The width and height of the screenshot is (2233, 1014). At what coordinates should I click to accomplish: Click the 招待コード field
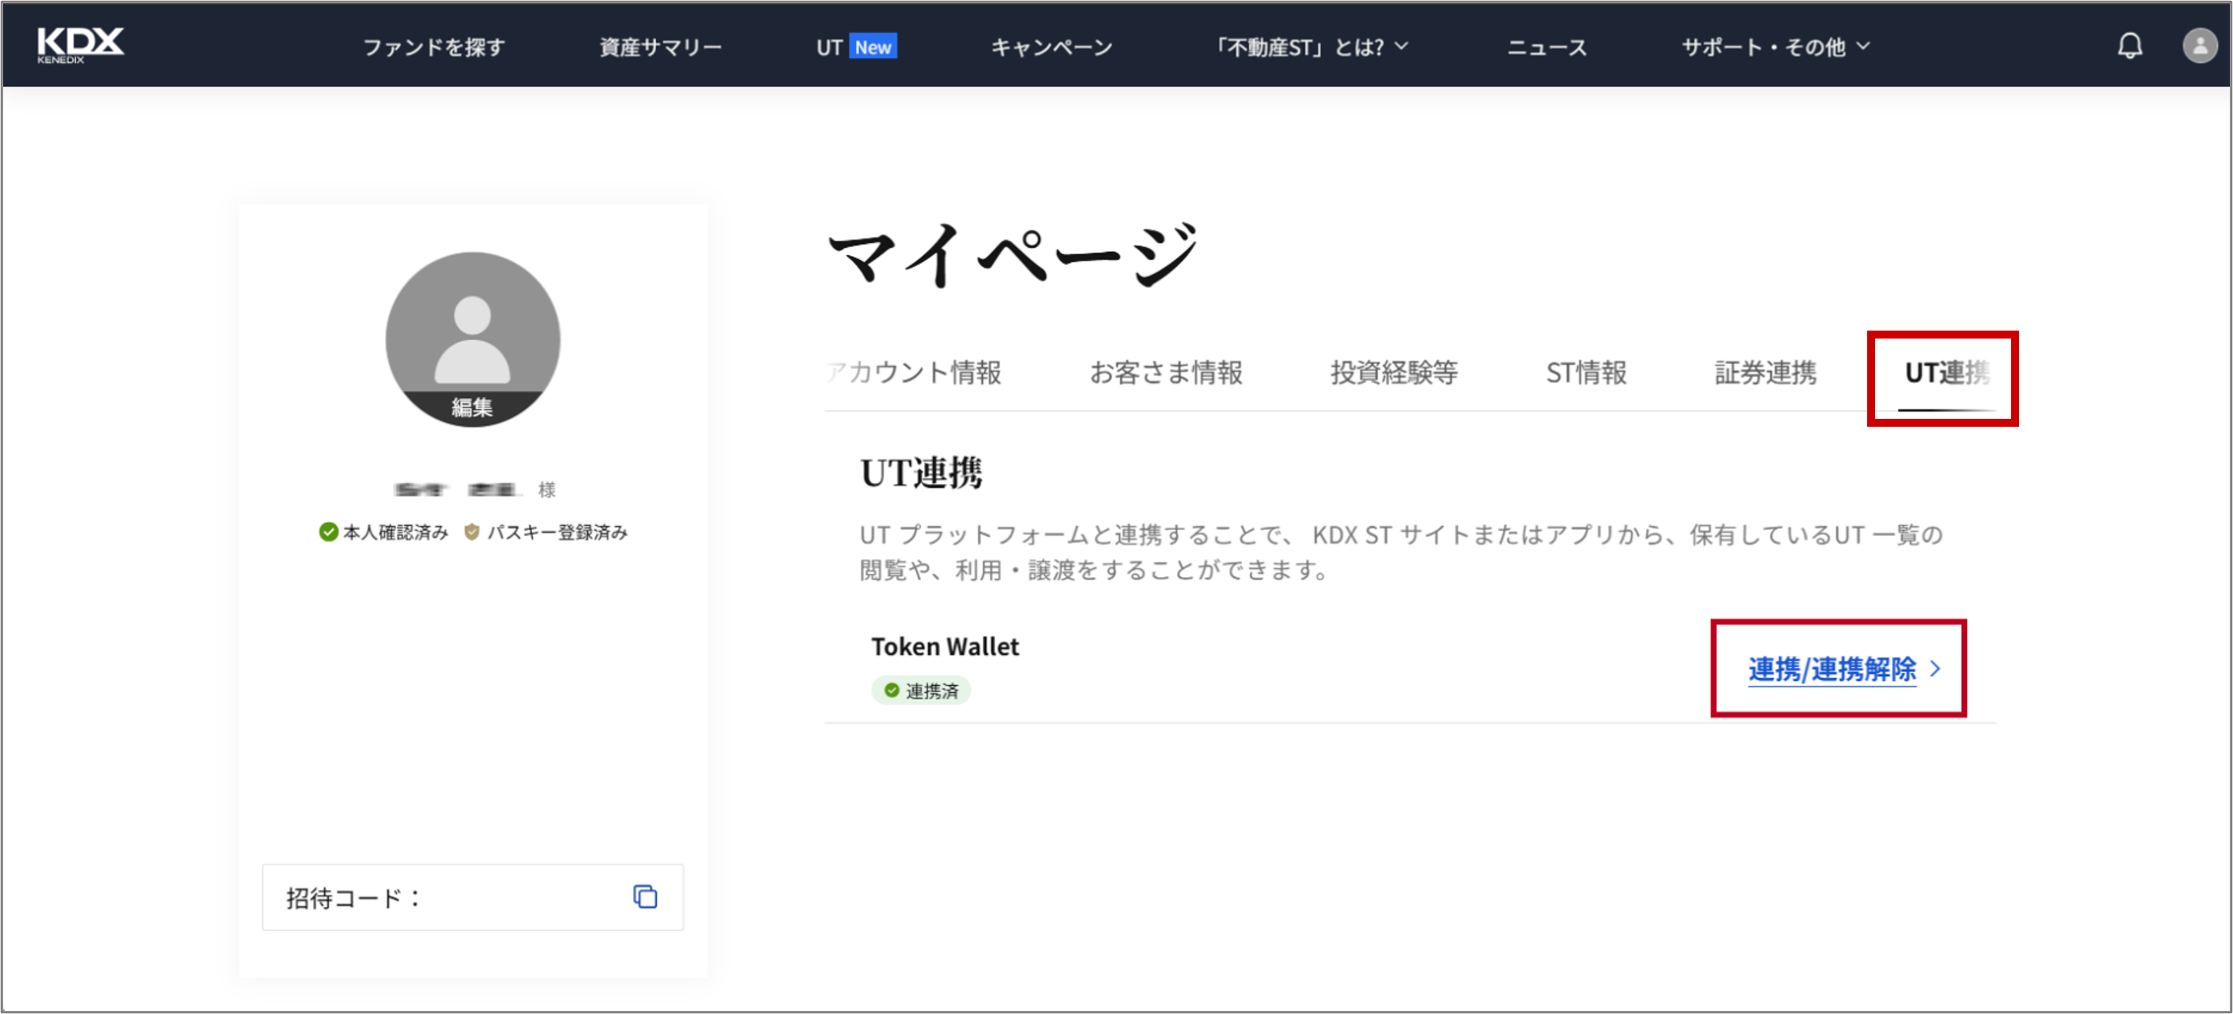tap(472, 897)
